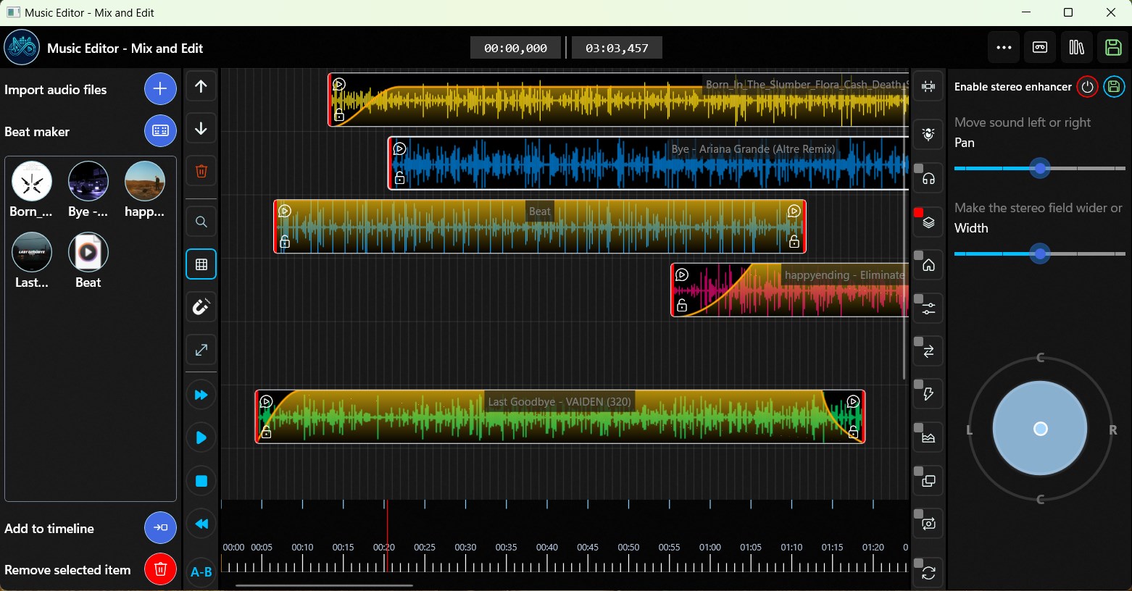Click the Add to timeline button

point(160,528)
